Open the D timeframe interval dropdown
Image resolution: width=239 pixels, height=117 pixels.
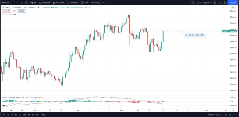pyautogui.click(x=16, y=3)
